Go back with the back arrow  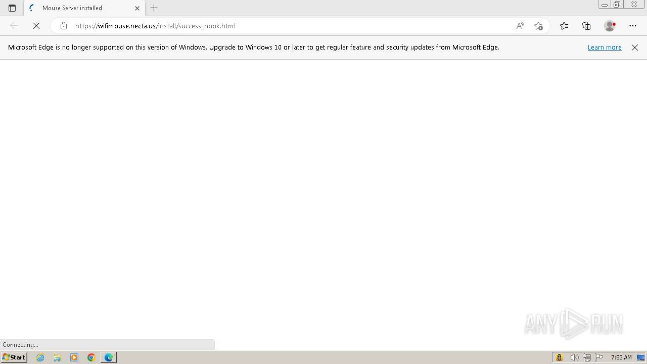point(14,26)
